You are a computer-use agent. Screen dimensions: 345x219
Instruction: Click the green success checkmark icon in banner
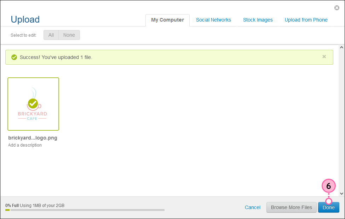pyautogui.click(x=14, y=57)
